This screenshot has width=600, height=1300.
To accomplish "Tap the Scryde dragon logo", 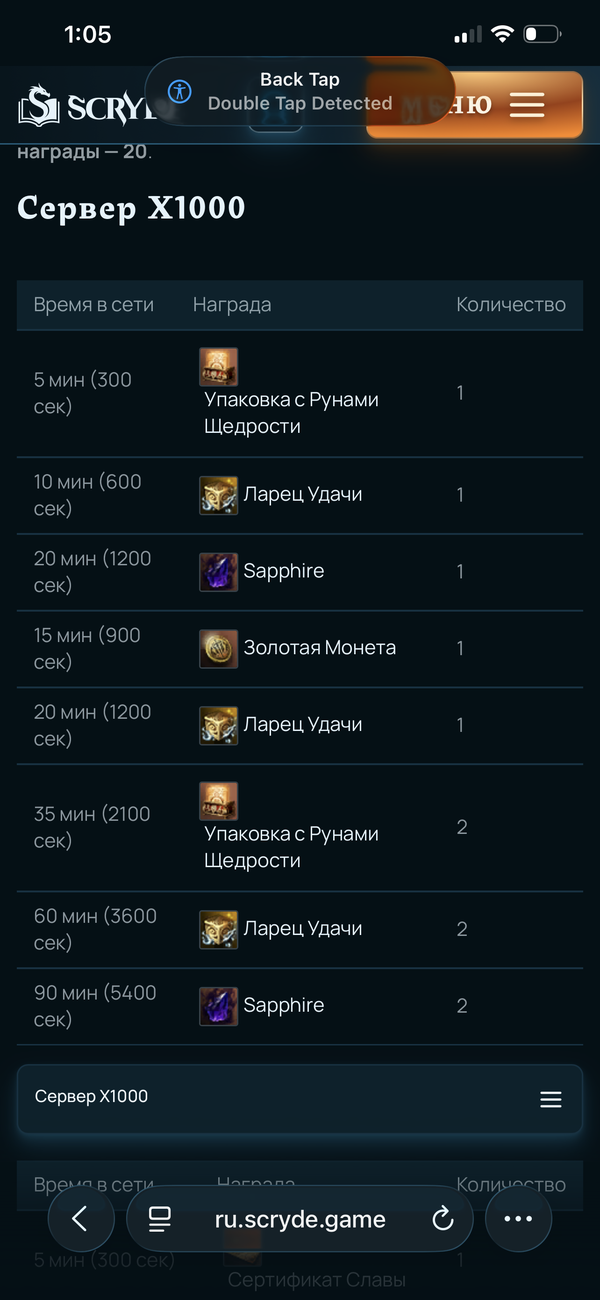I will 39,105.
